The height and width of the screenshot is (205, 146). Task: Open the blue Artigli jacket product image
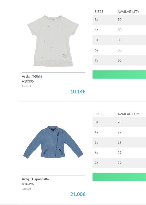pyautogui.click(x=53, y=142)
